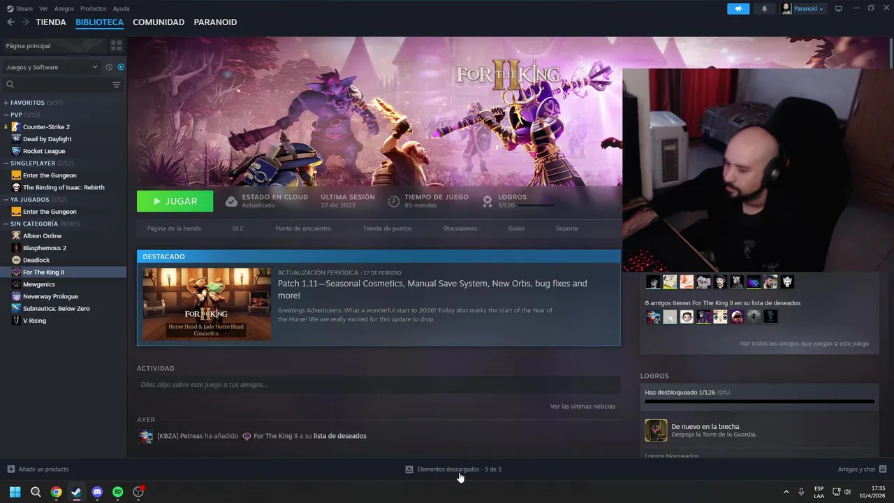Viewport: 894px width, 503px height.
Task: Open Spotify from the taskbar
Action: click(117, 492)
